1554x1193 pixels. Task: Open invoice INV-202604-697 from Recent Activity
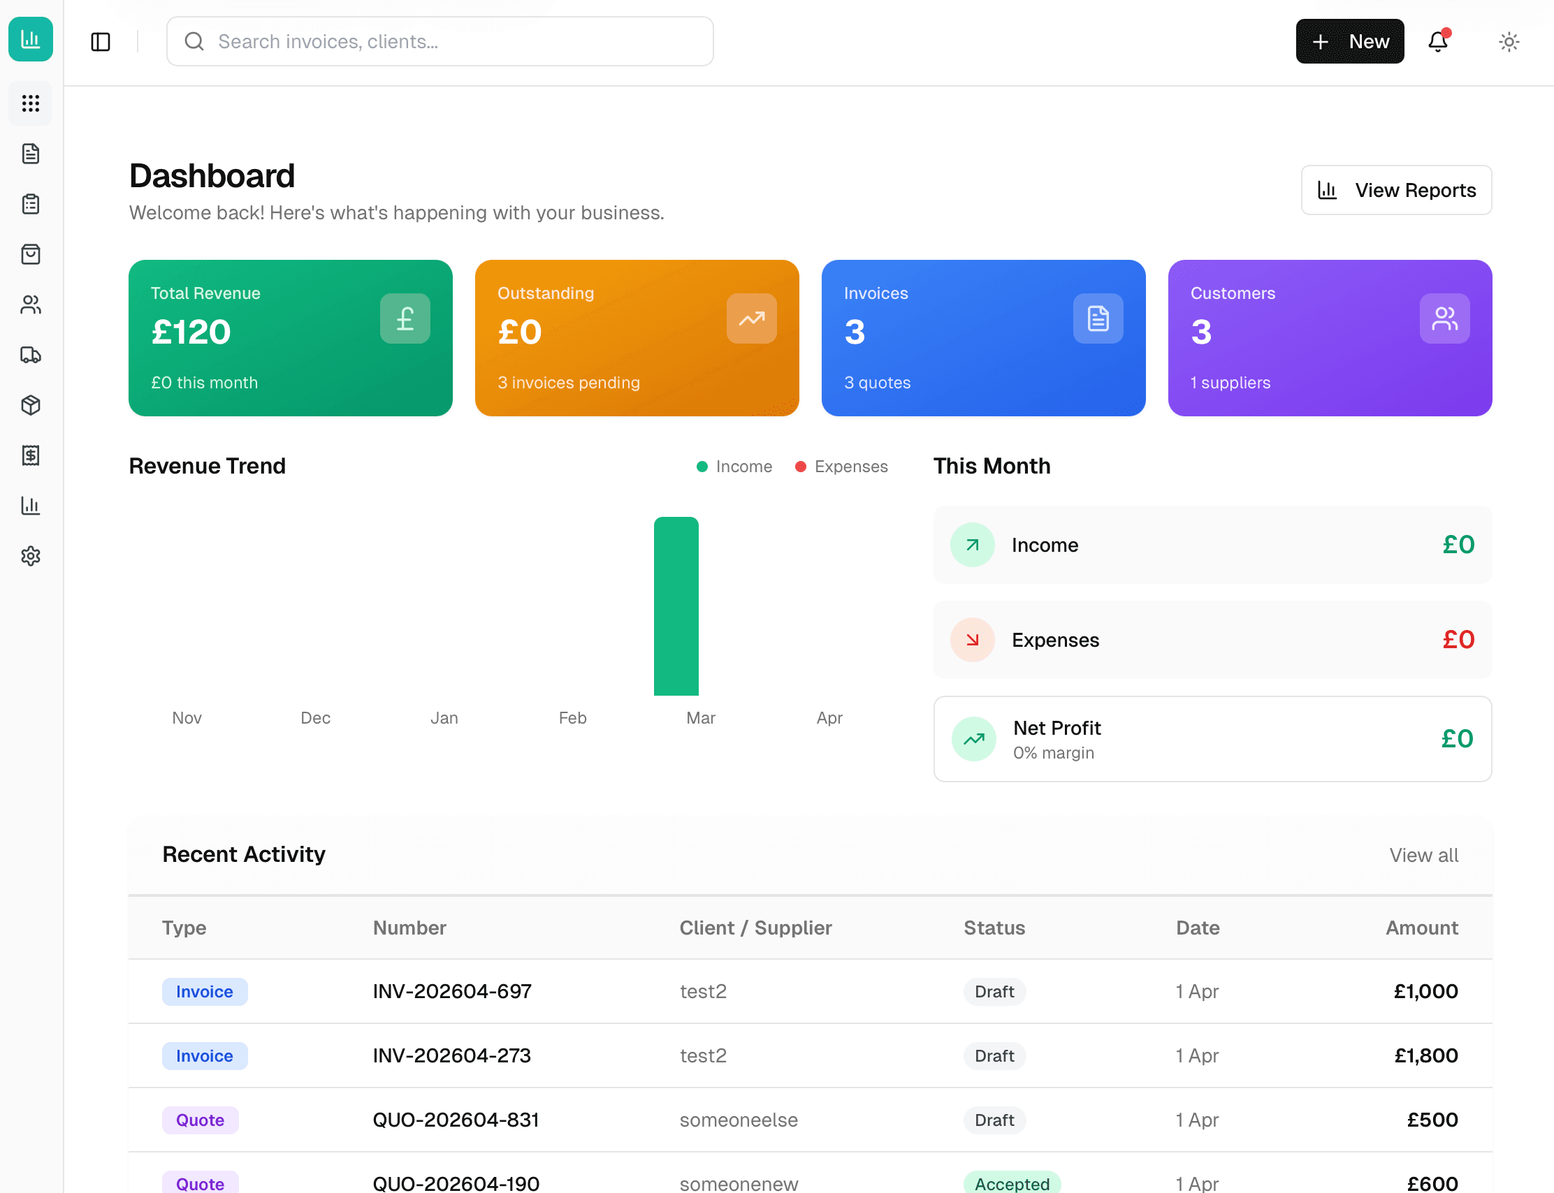[451, 991]
